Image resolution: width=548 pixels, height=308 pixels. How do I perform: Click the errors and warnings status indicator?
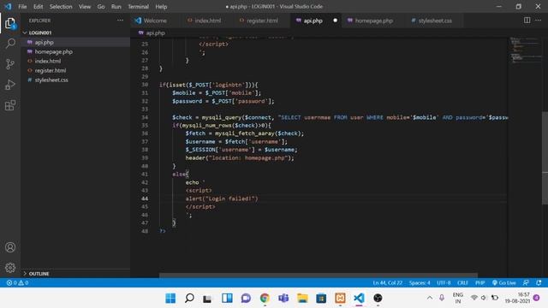point(17,282)
